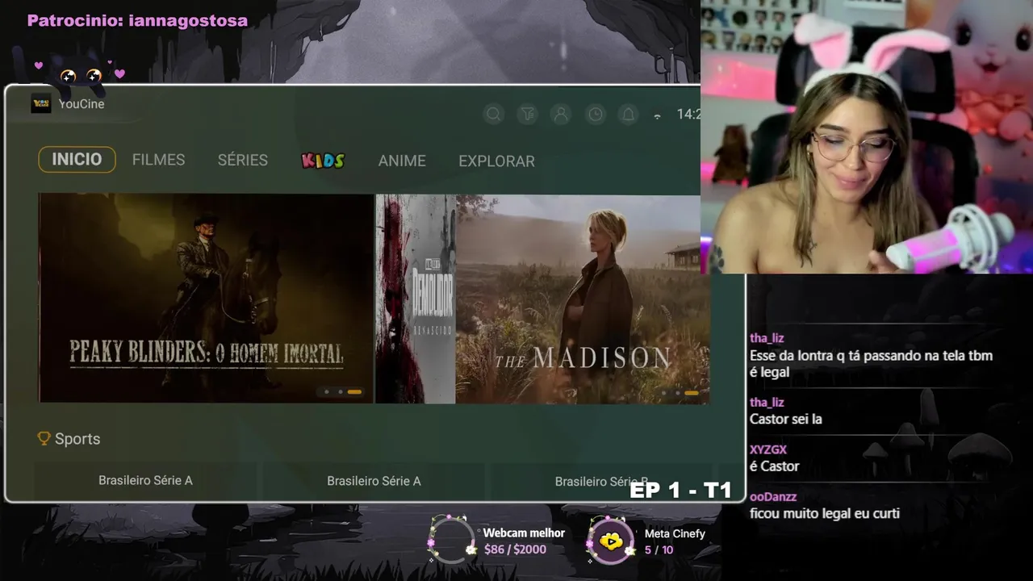Click the YouCine app title text
This screenshot has height=581, width=1033.
[x=82, y=104]
